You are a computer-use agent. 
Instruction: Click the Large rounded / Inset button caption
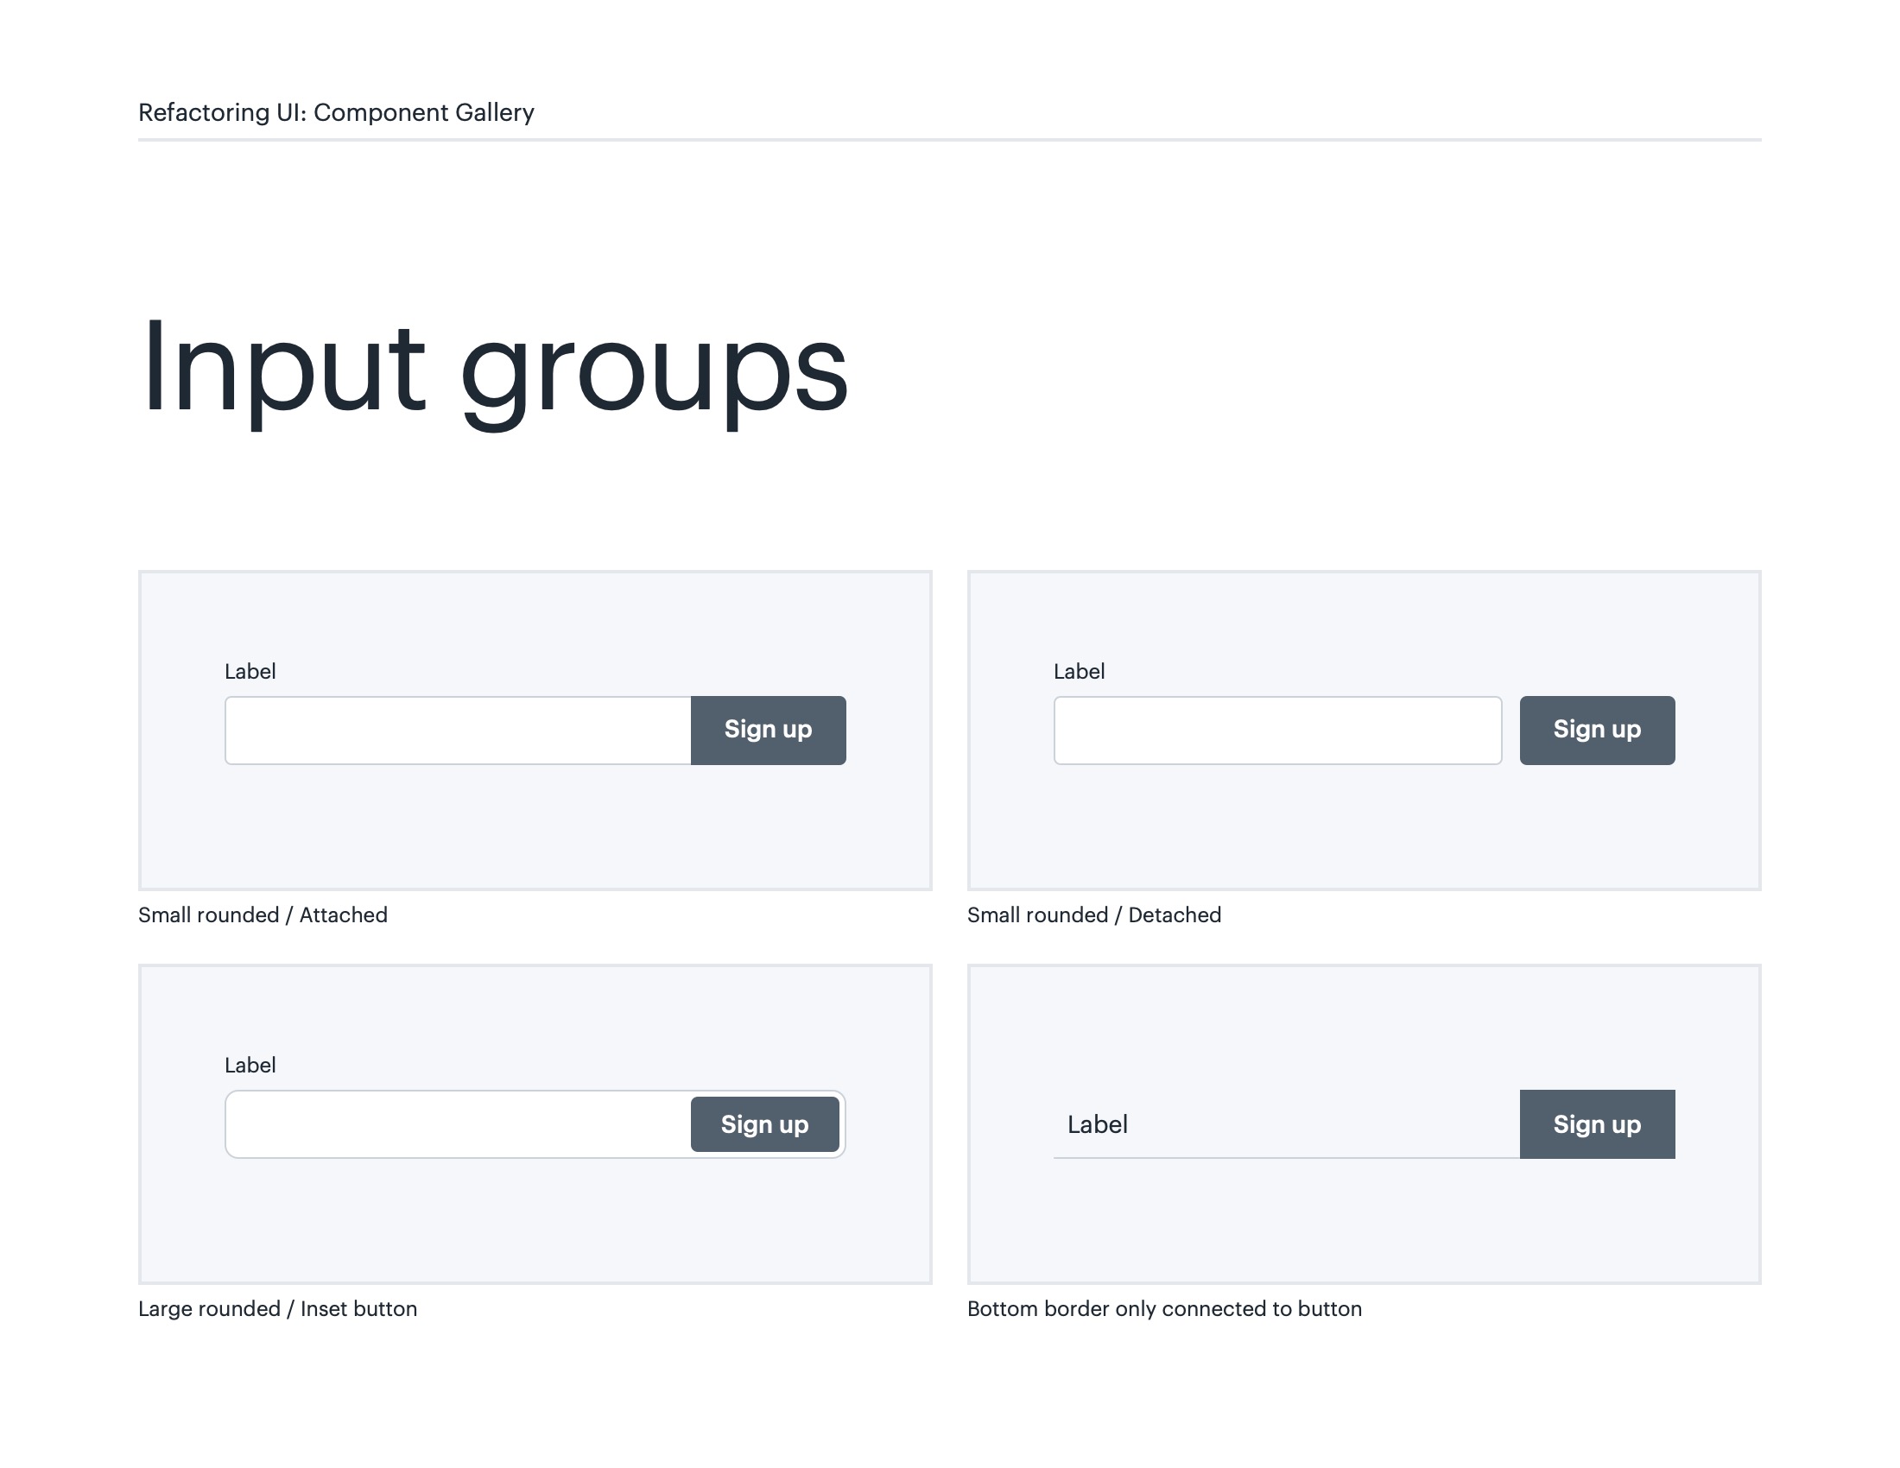click(277, 1309)
